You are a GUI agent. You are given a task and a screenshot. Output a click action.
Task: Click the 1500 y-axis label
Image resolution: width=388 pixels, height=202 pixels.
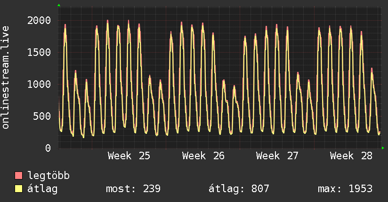pyautogui.click(x=39, y=52)
